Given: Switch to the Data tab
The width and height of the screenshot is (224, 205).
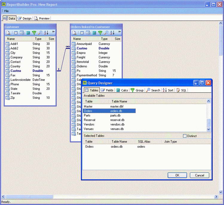Looking at the screenshot, I should [x=9, y=19].
